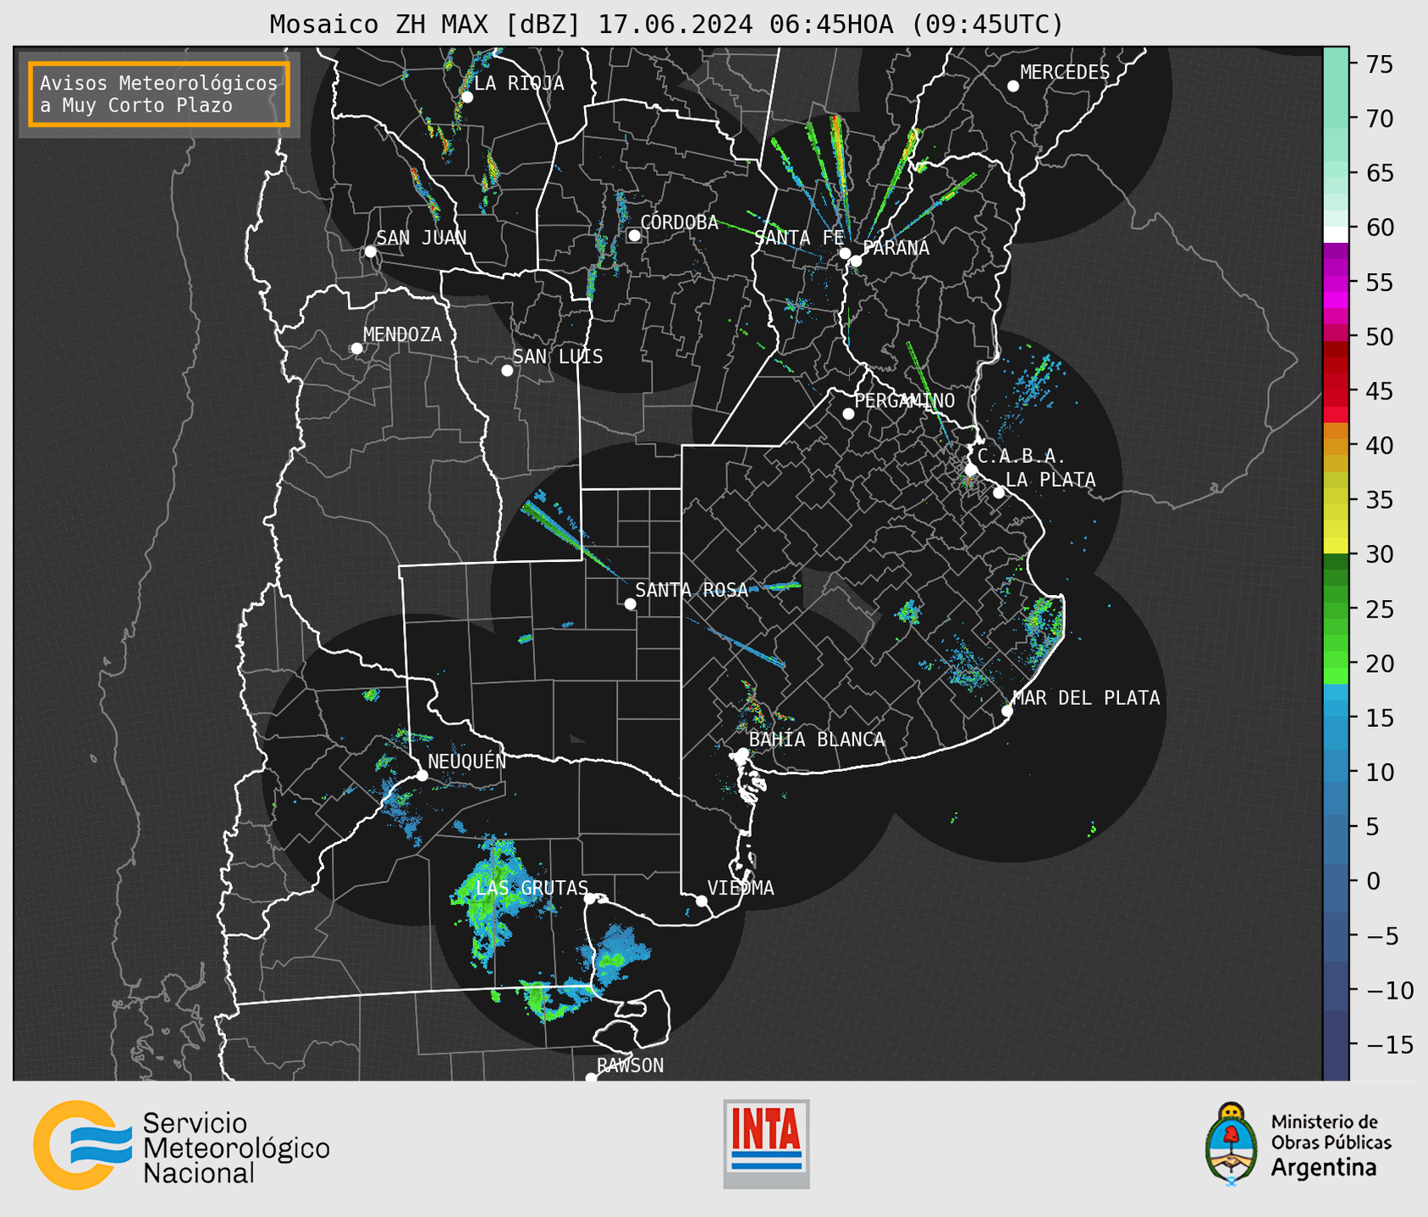The height and width of the screenshot is (1217, 1428).
Task: Click the CÓRDOBA city marker dot
Action: 634,235
